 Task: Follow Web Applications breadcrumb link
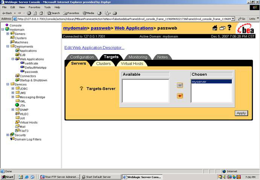pos(134,28)
